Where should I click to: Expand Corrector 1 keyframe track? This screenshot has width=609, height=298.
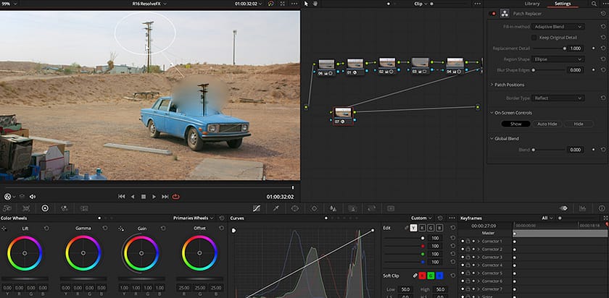point(478,241)
